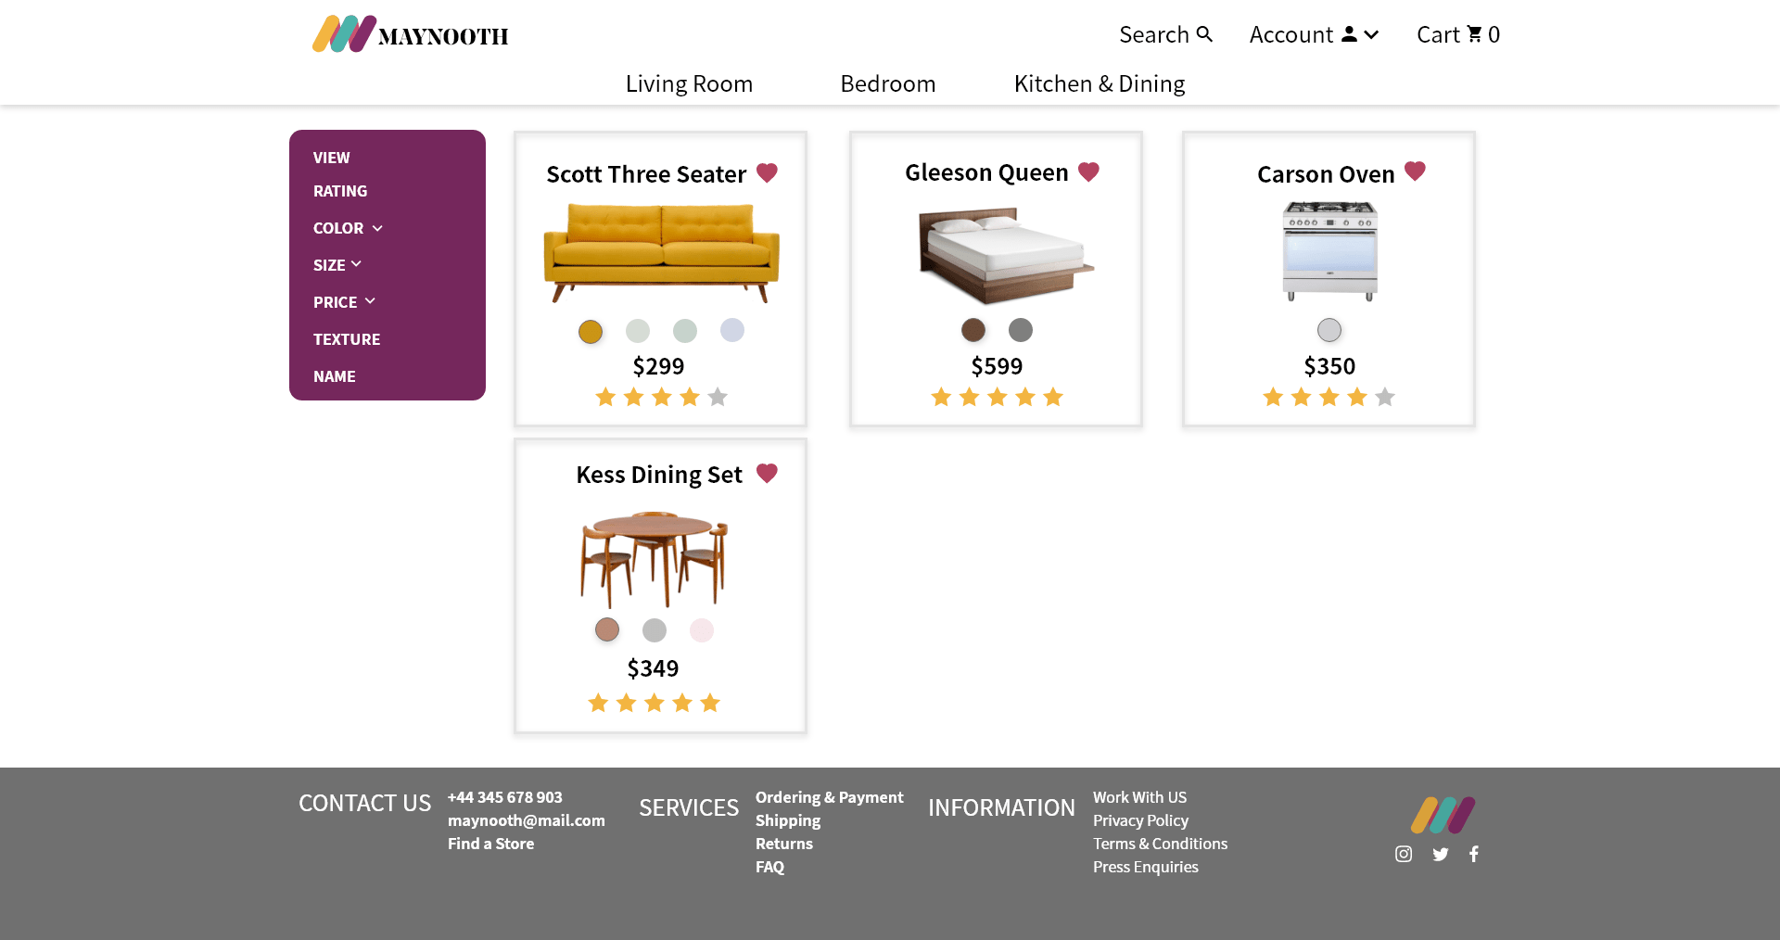Open the Account dropdown chevron
This screenshot has width=1780, height=940.
[1372, 34]
